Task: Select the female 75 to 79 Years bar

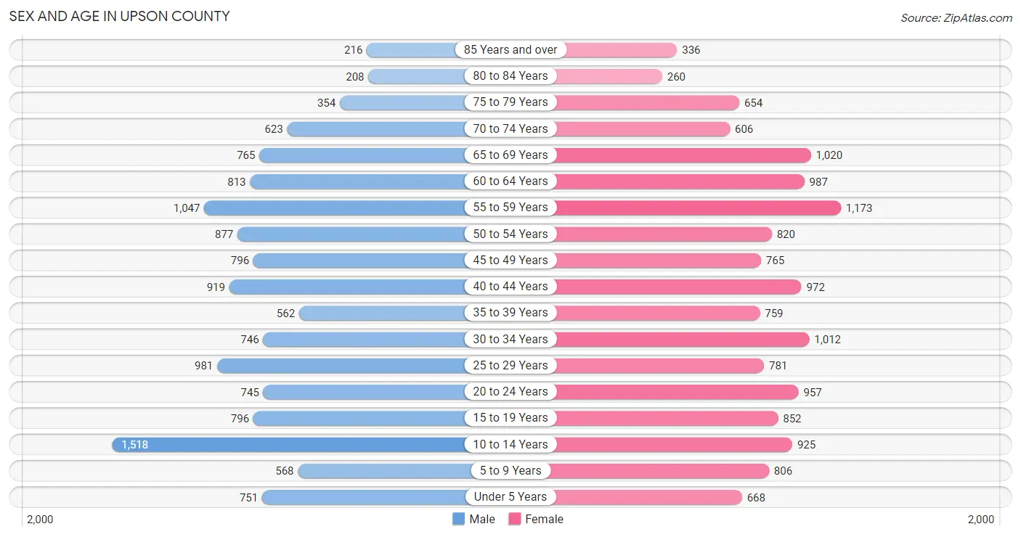Action: (645, 102)
